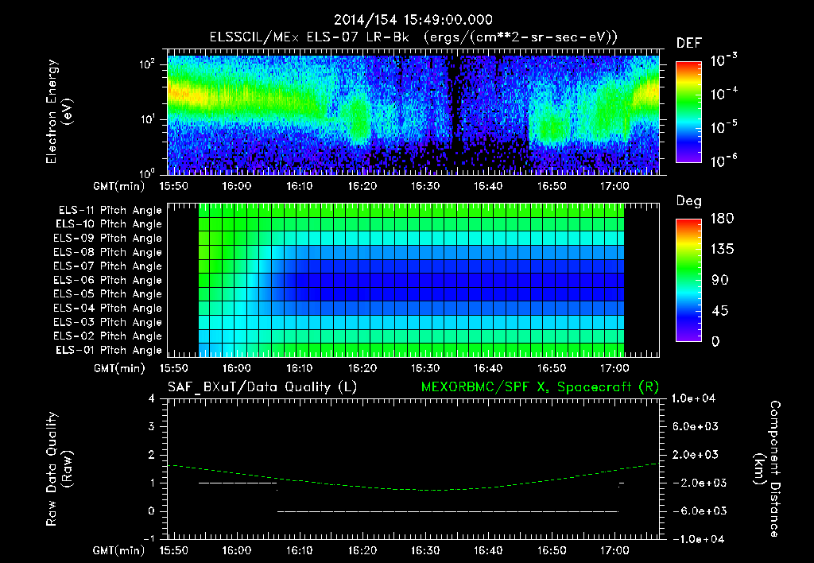The width and height of the screenshot is (814, 563).
Task: Click the 6.0e+03 distance tick label
Action: (x=695, y=426)
